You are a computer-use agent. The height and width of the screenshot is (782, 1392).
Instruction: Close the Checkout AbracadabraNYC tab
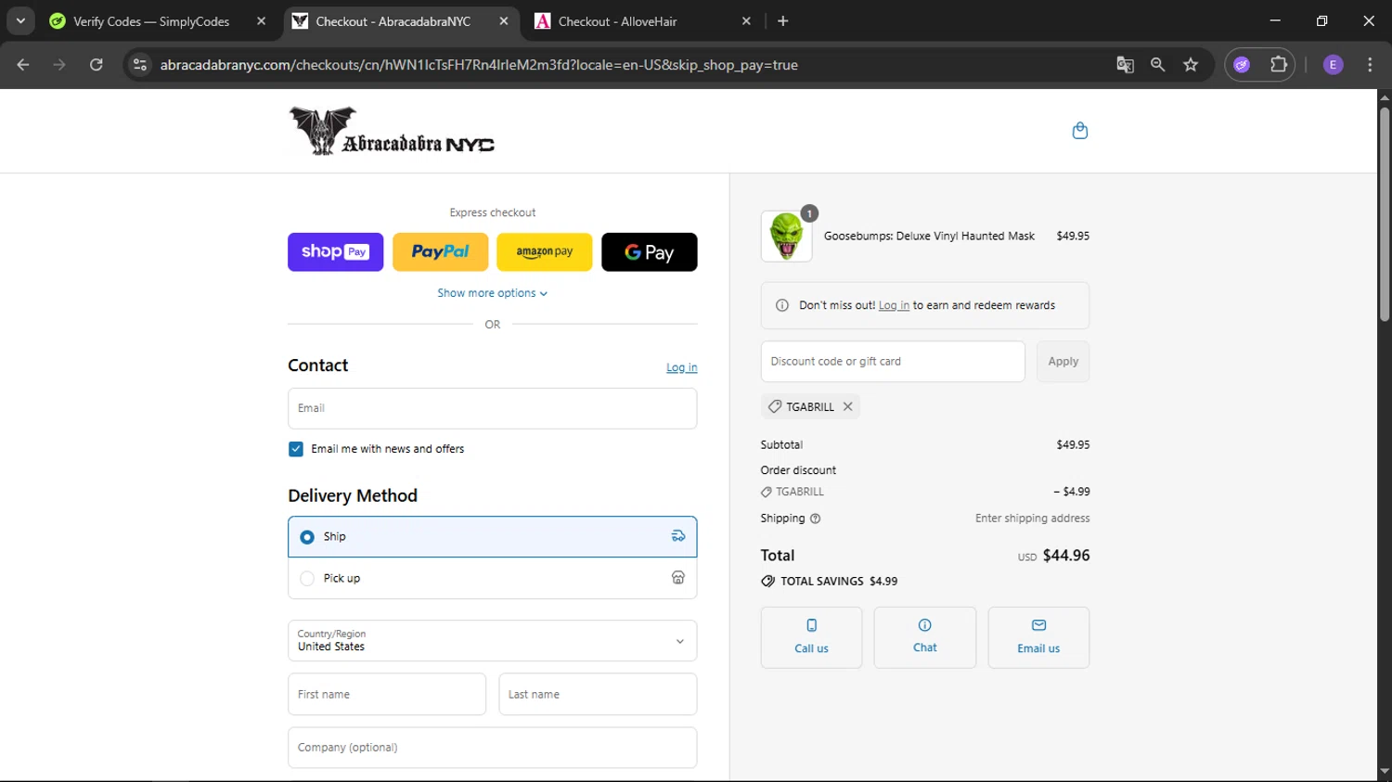(504, 21)
